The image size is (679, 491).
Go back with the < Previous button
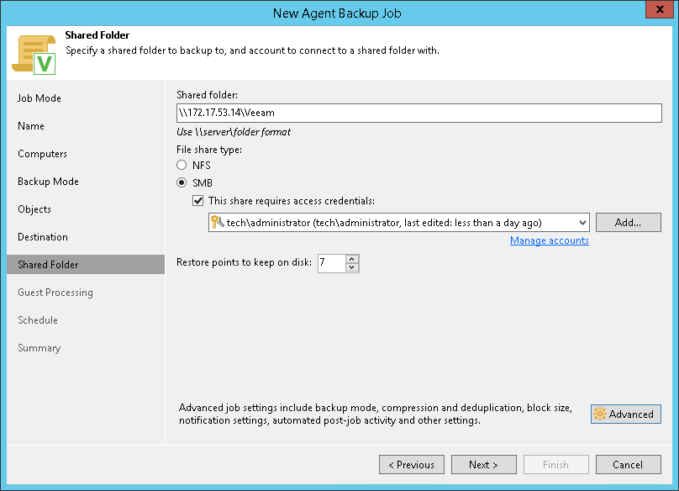411,465
